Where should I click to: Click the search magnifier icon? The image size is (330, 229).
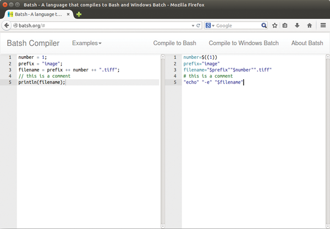(264, 25)
